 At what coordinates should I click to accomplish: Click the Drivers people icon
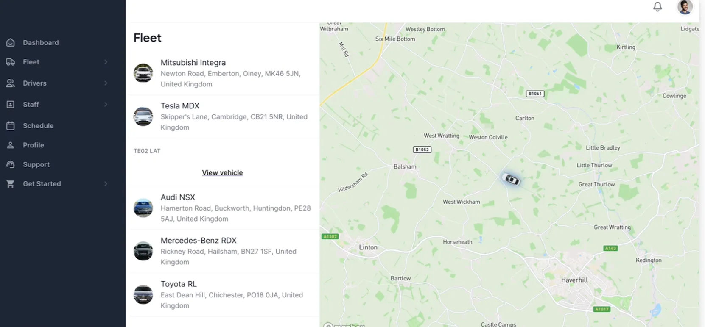(11, 83)
